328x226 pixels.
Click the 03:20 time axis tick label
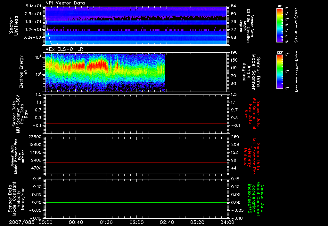point(197,222)
